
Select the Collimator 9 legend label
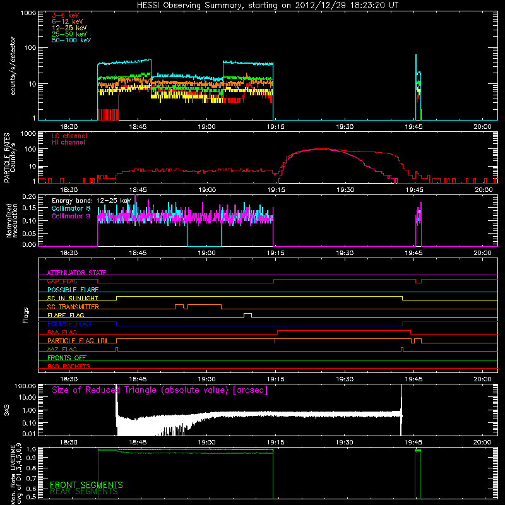(71, 216)
